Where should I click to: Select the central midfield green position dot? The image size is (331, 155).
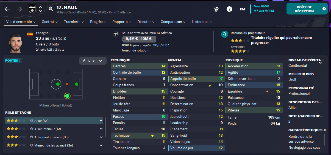click(x=58, y=84)
